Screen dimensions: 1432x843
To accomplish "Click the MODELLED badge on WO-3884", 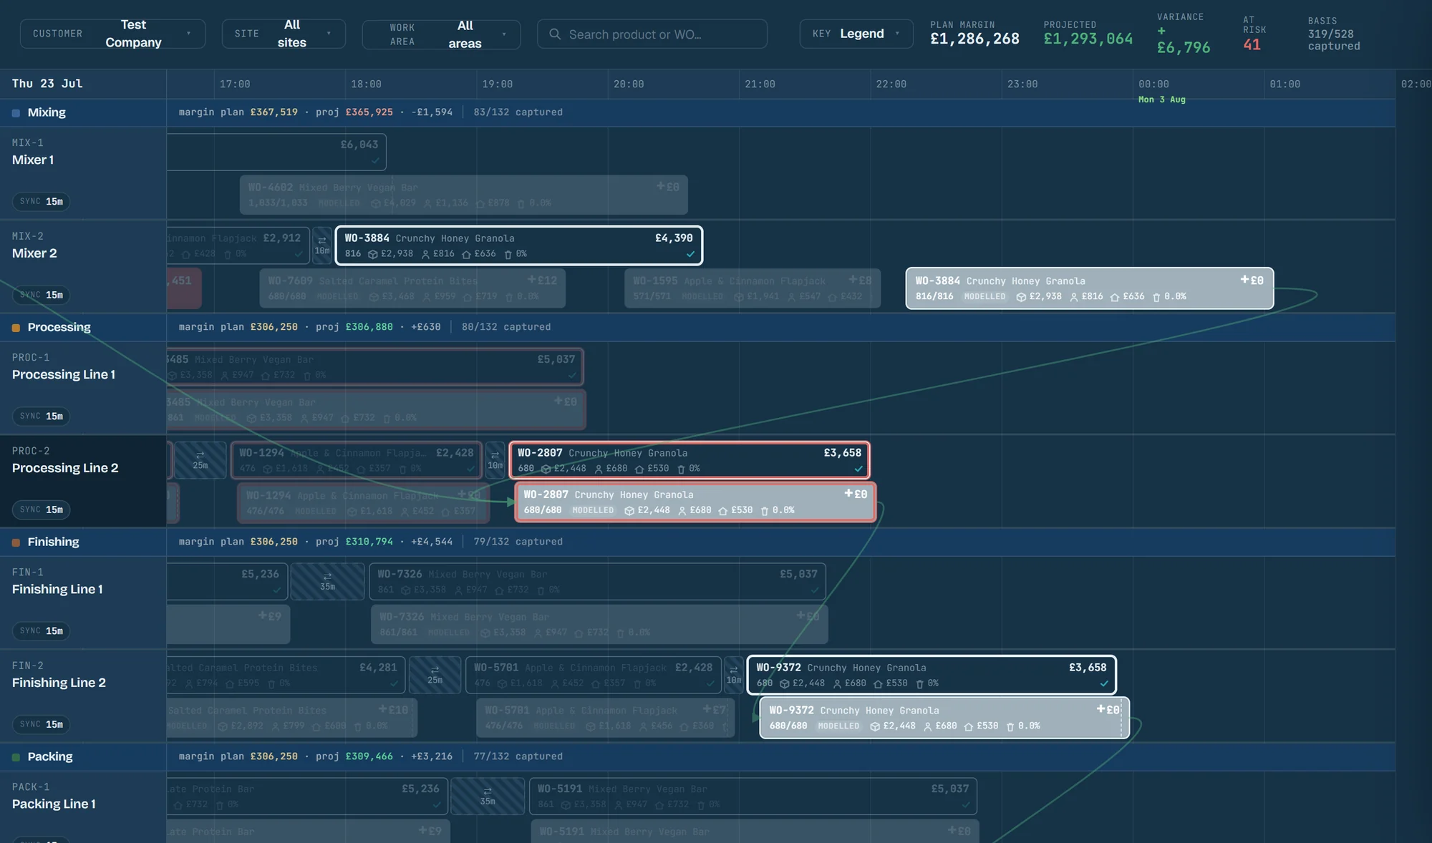I will tap(984, 296).
